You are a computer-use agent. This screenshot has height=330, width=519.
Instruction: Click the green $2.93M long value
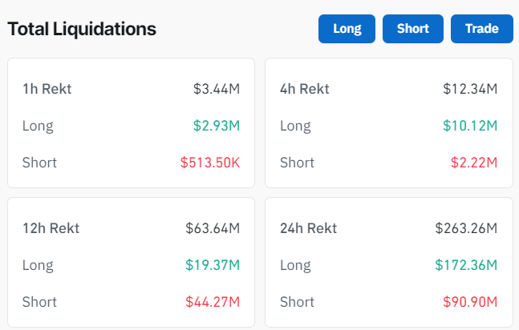(217, 126)
